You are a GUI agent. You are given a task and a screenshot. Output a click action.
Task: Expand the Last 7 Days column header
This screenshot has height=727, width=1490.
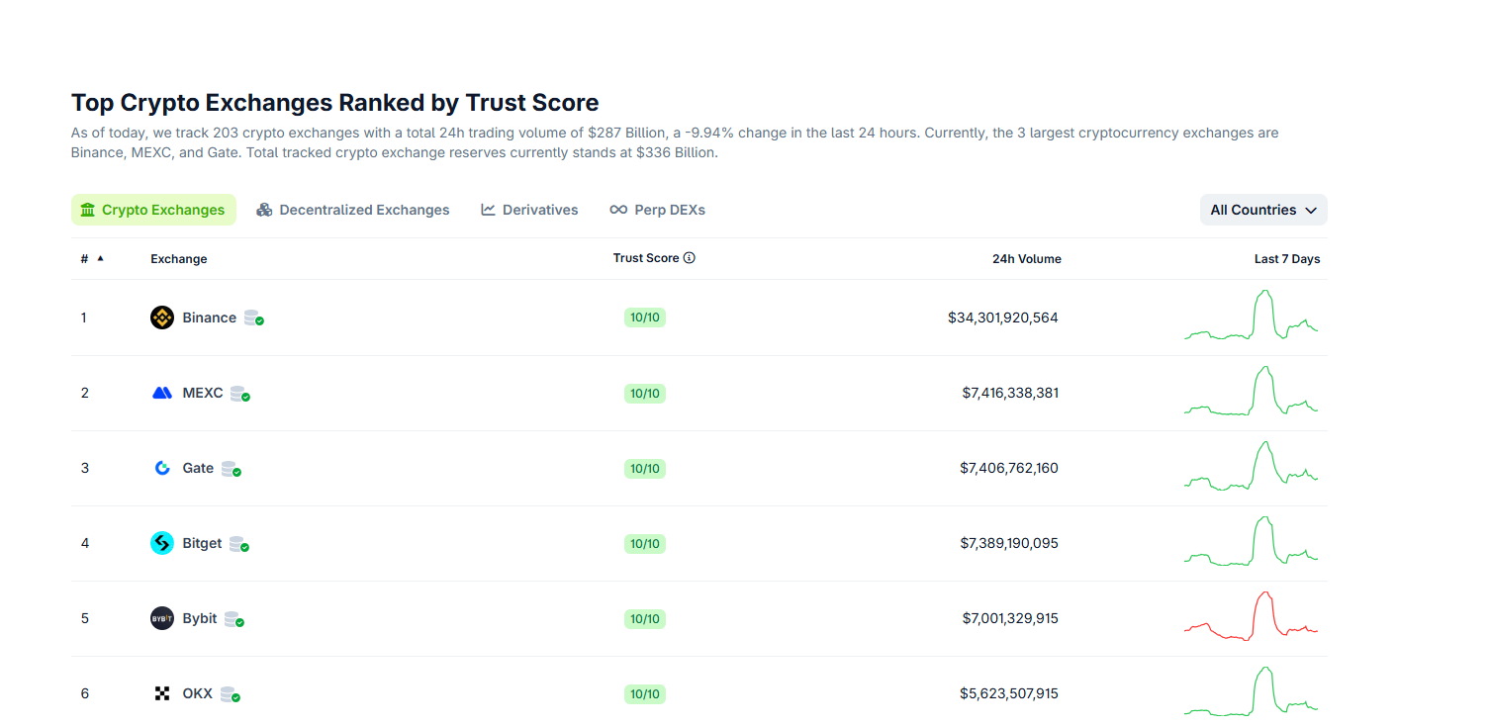coord(1286,258)
